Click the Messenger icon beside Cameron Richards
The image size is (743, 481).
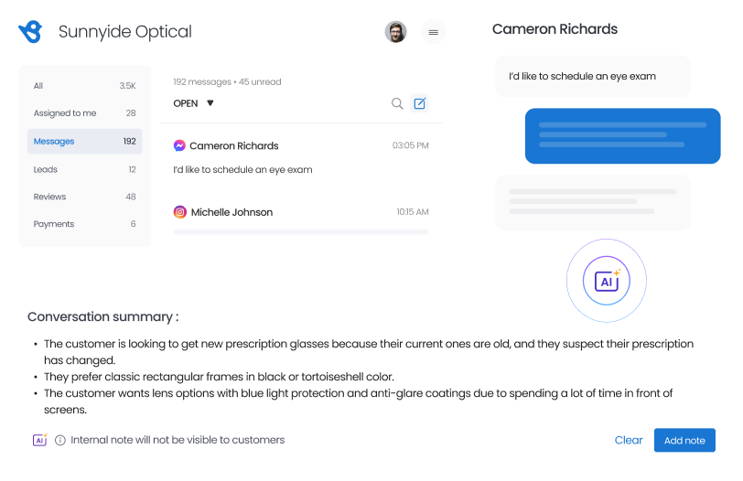pyautogui.click(x=180, y=145)
